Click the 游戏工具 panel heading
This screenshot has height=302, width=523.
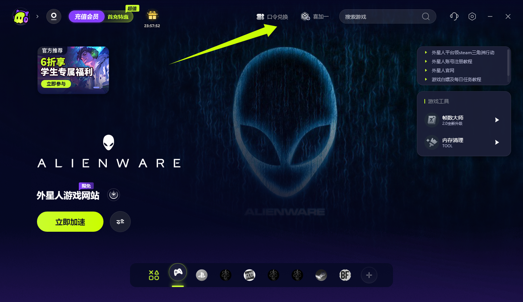[x=439, y=101]
